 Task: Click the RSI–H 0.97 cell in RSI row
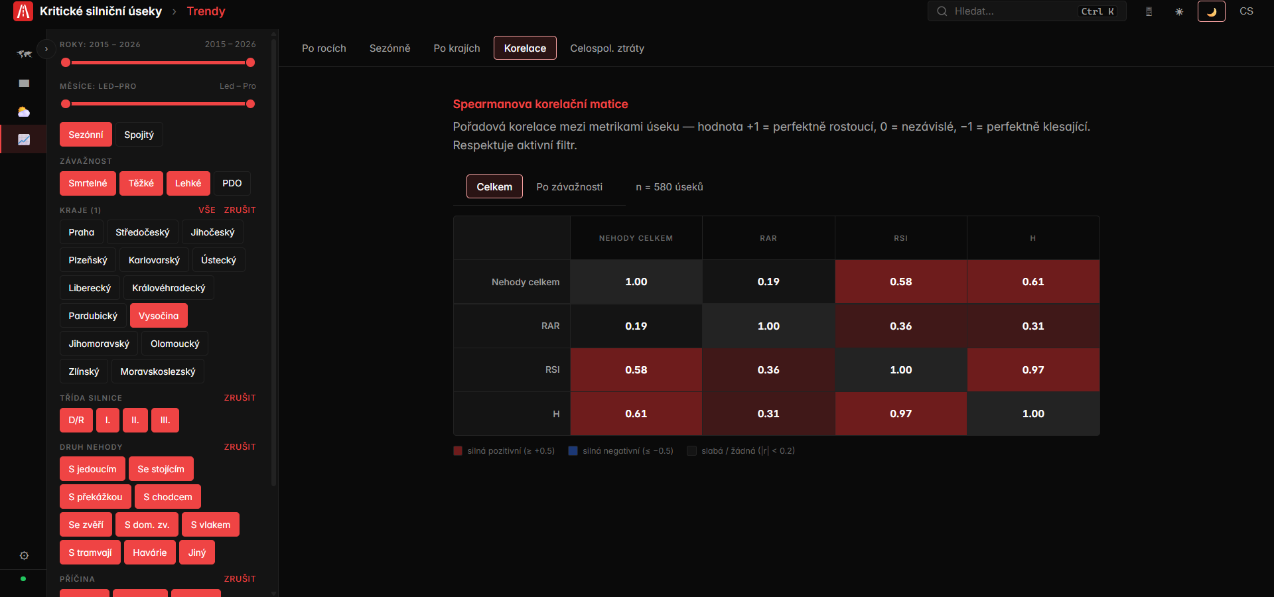(1033, 369)
